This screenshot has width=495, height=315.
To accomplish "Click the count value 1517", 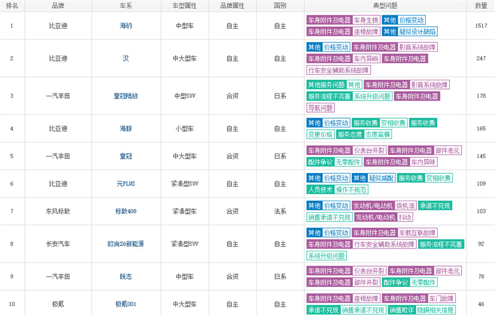I will point(481,26).
